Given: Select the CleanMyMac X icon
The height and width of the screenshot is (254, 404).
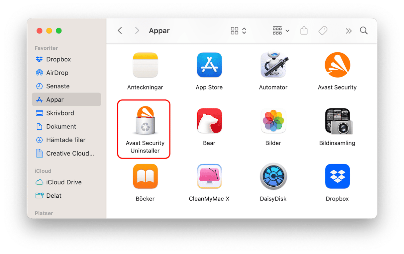Looking at the screenshot, I should [x=209, y=176].
